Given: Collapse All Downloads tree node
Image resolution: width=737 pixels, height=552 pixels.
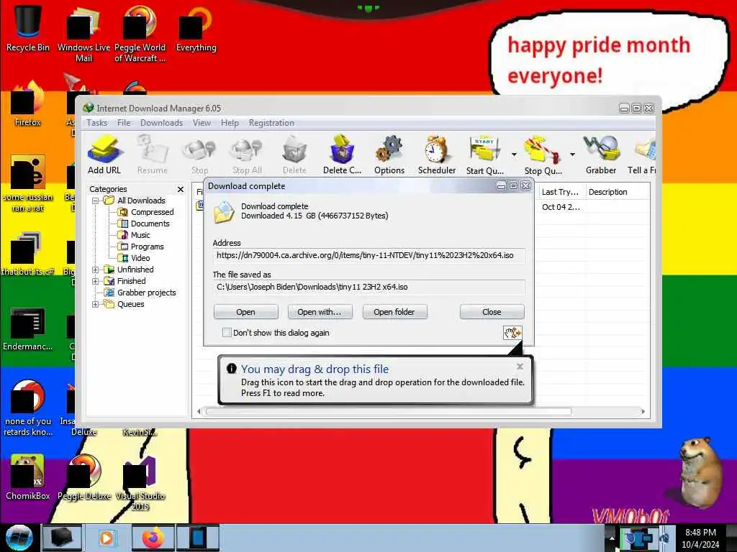Looking at the screenshot, I should 96,201.
